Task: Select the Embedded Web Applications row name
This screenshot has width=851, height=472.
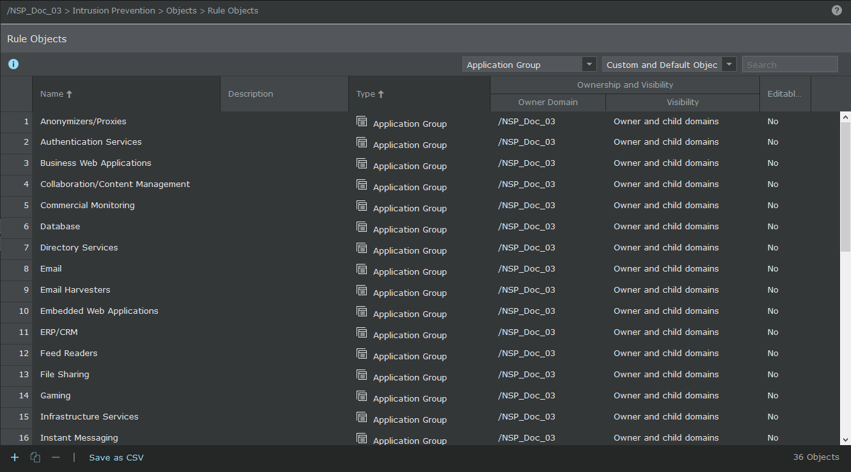Action: (99, 311)
